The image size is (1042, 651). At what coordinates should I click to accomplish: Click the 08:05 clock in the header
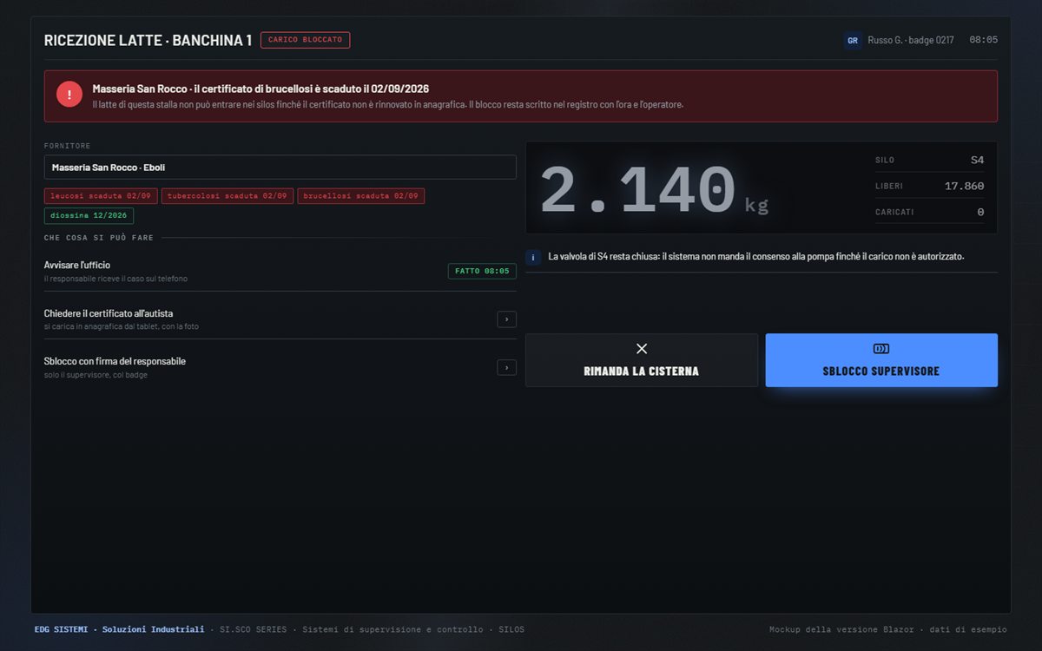tap(984, 40)
